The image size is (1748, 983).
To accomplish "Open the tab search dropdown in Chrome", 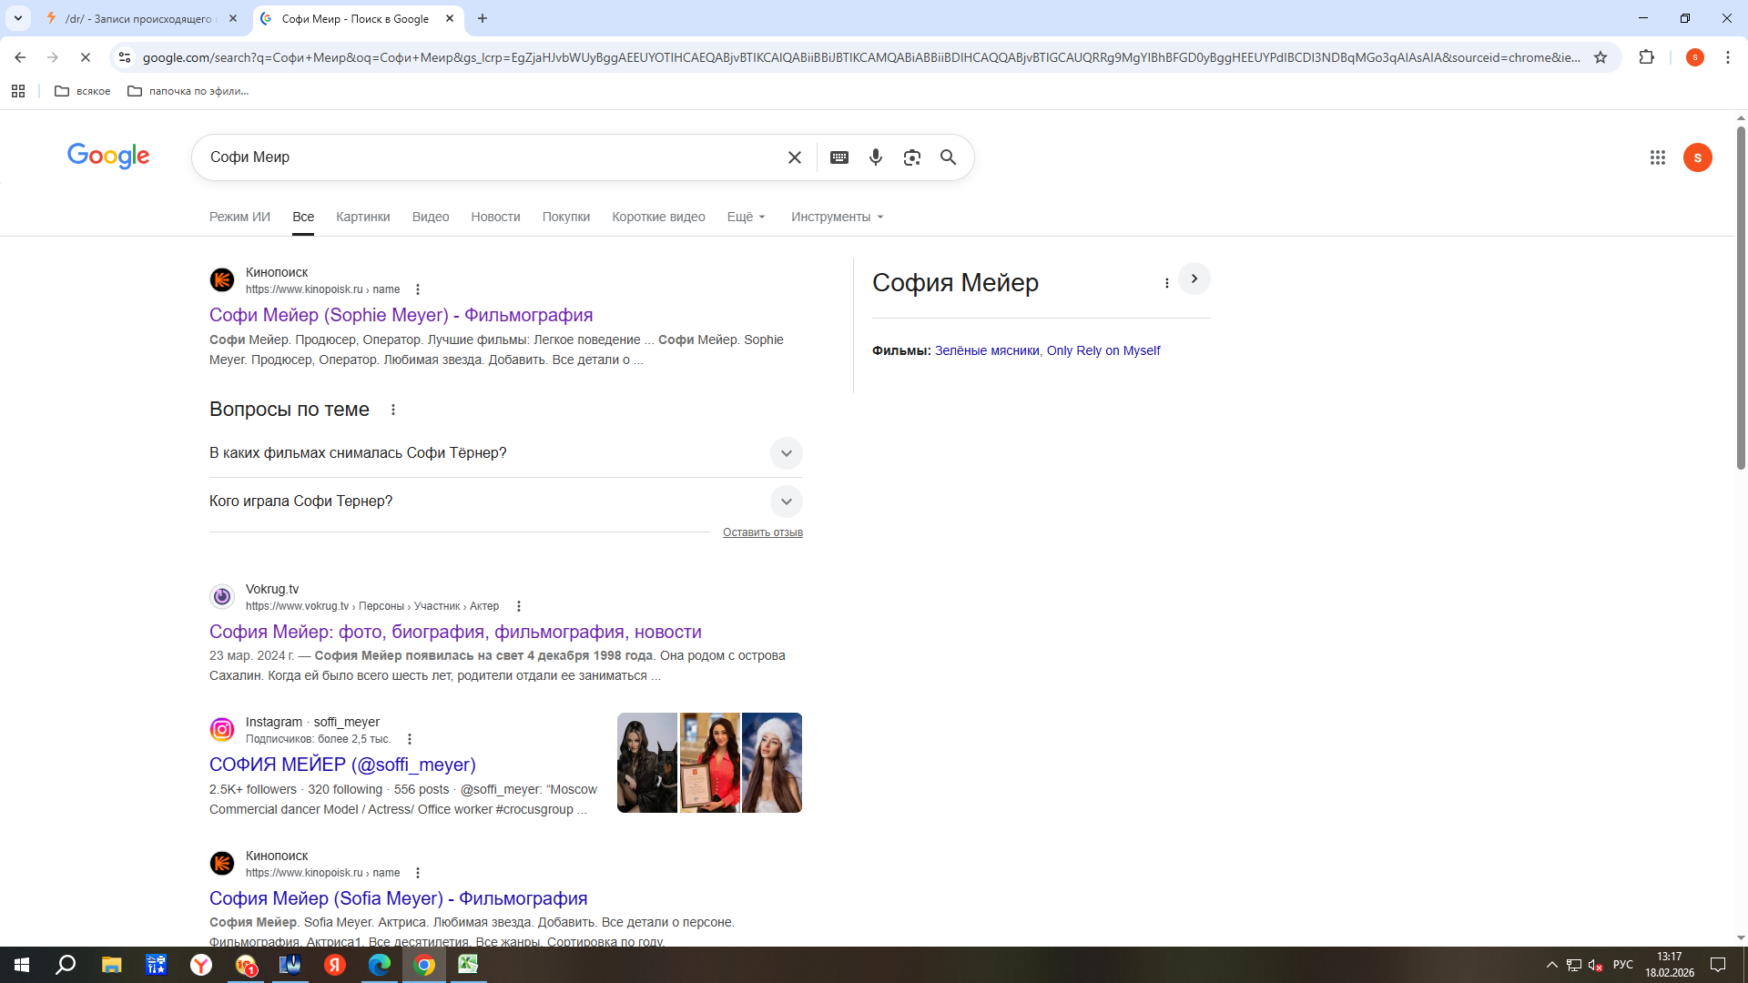I will (x=18, y=18).
